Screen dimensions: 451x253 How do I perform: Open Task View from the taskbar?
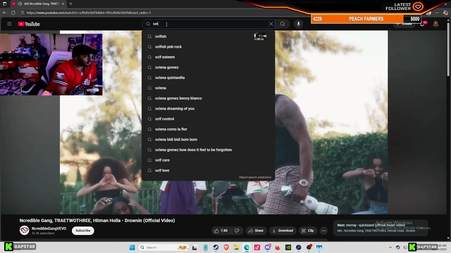tap(195, 247)
